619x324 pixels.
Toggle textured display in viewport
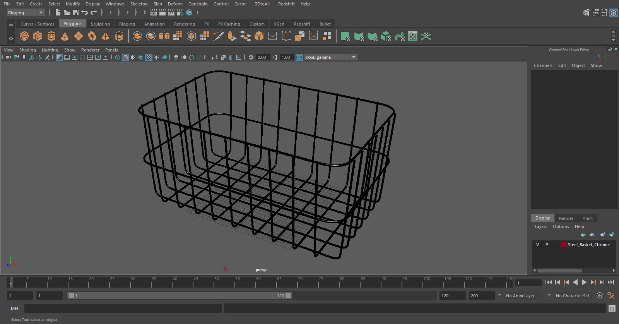149,57
